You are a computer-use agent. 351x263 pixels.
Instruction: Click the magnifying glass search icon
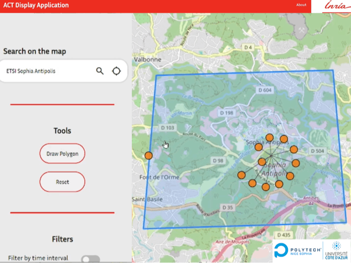coord(100,71)
